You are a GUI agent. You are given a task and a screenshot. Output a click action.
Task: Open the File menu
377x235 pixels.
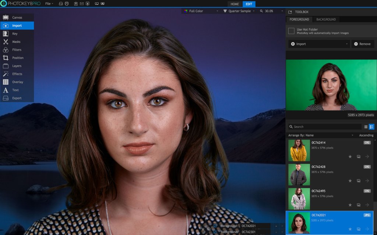(49, 4)
